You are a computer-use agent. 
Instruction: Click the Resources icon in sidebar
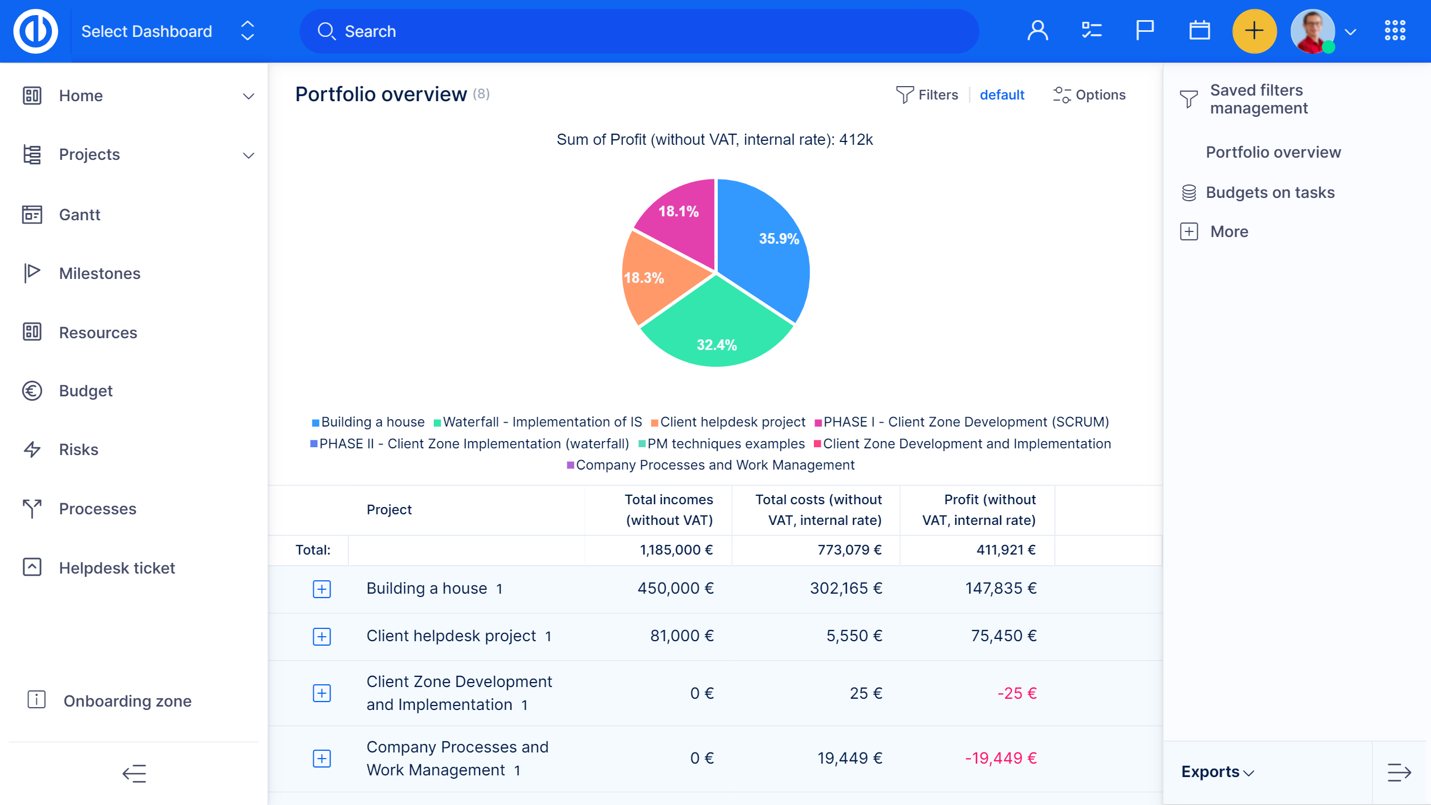(31, 332)
